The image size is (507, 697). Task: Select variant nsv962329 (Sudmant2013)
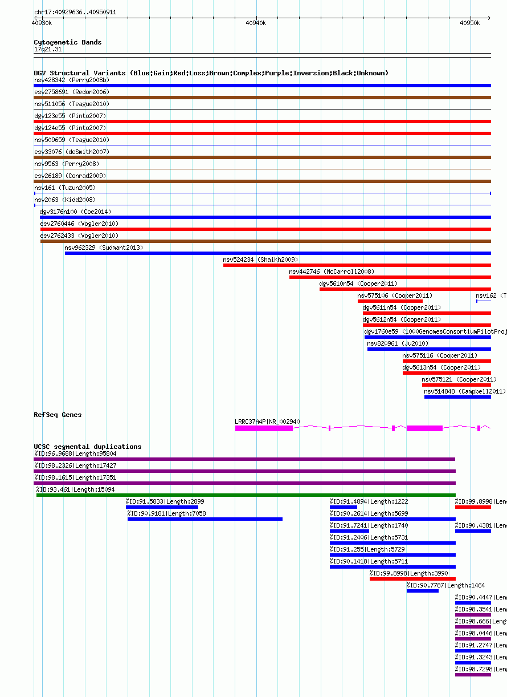[278, 253]
